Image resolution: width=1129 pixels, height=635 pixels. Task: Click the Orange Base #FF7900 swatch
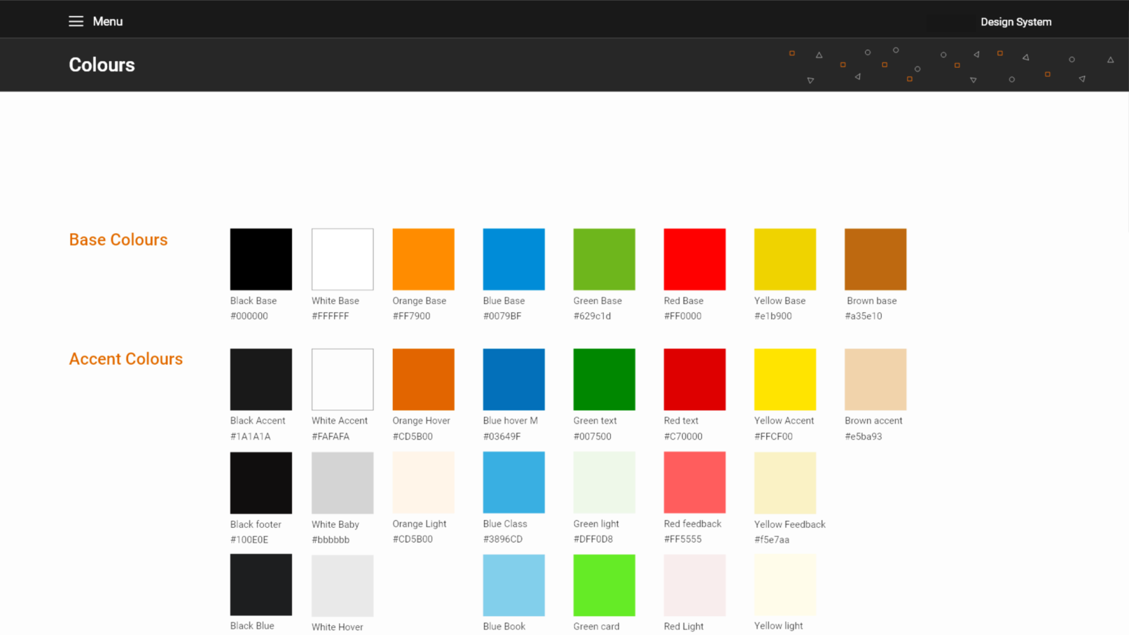(423, 258)
